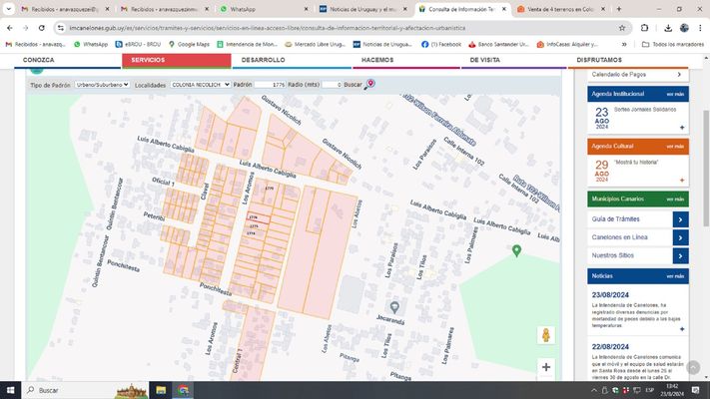Open File Explorer from the taskbar
The height and width of the screenshot is (399, 710).
162,390
